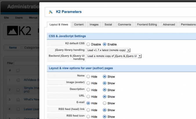Click the Filter input field in background
The image size is (196, 119).
pos(27,63)
